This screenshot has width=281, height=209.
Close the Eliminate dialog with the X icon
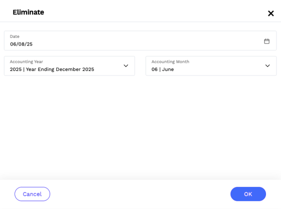[x=271, y=13]
